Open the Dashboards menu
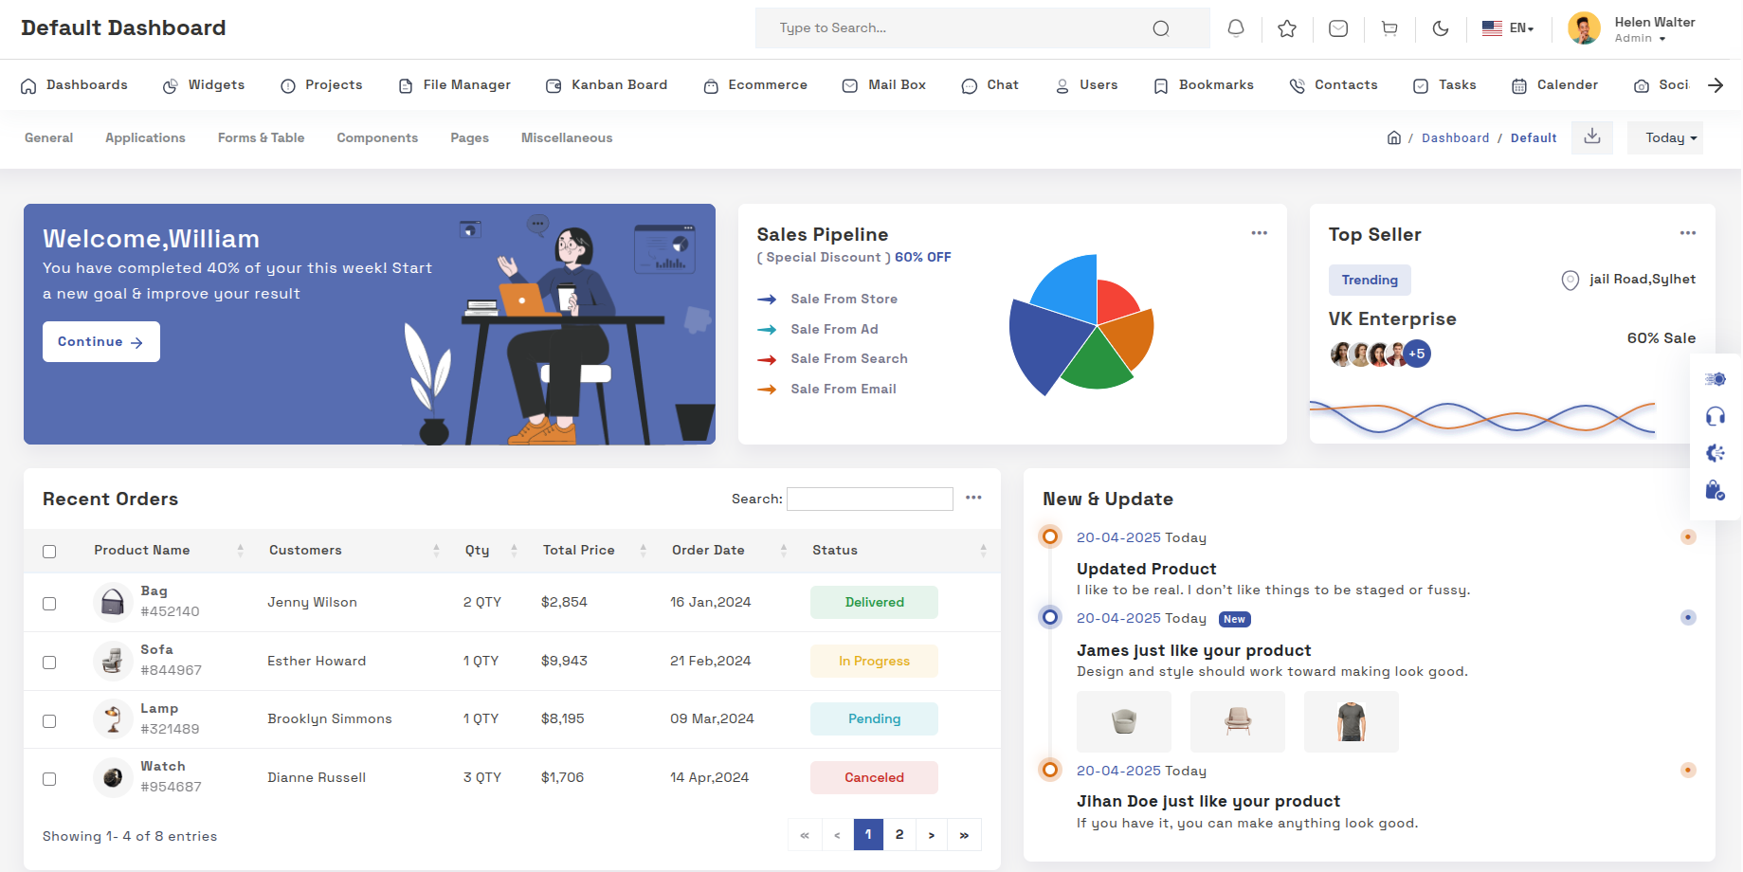Viewport: 1743px width, 872px height. click(74, 85)
